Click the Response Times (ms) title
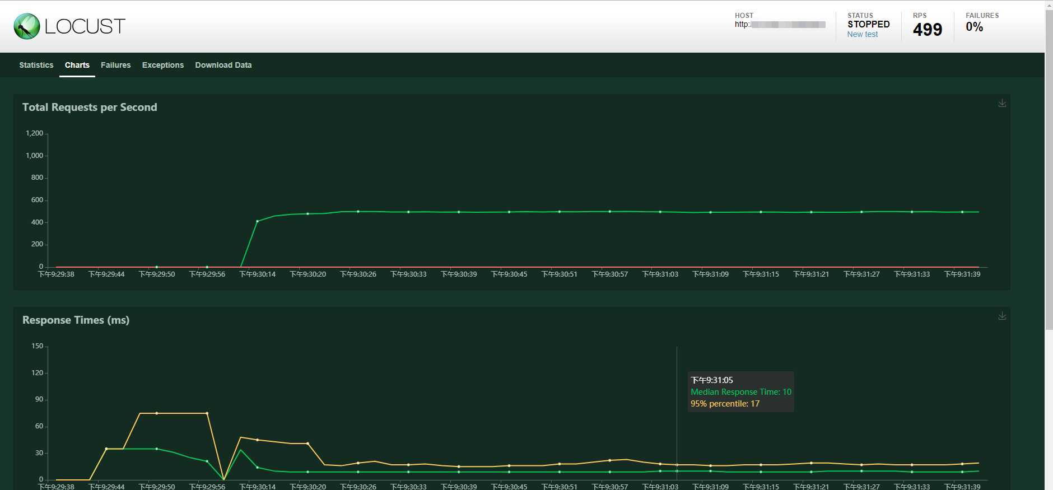This screenshot has height=490, width=1053. pos(76,320)
